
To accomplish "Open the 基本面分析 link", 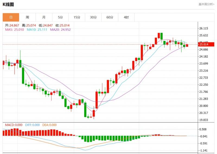I will [206, 4].
